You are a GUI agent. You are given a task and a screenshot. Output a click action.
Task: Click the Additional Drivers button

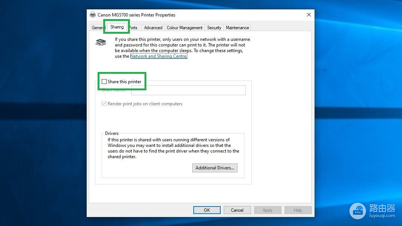coord(215,168)
